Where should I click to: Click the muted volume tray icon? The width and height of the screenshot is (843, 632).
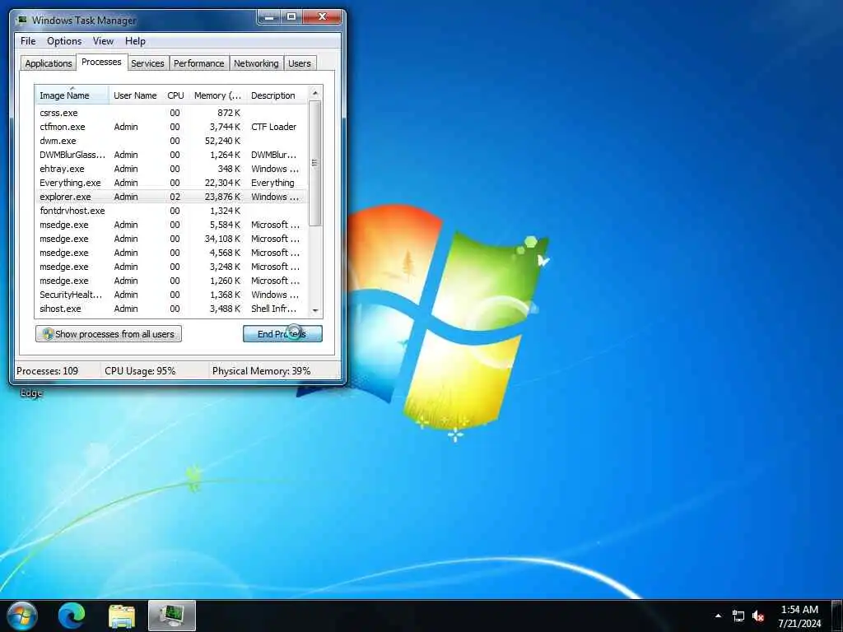coord(758,616)
